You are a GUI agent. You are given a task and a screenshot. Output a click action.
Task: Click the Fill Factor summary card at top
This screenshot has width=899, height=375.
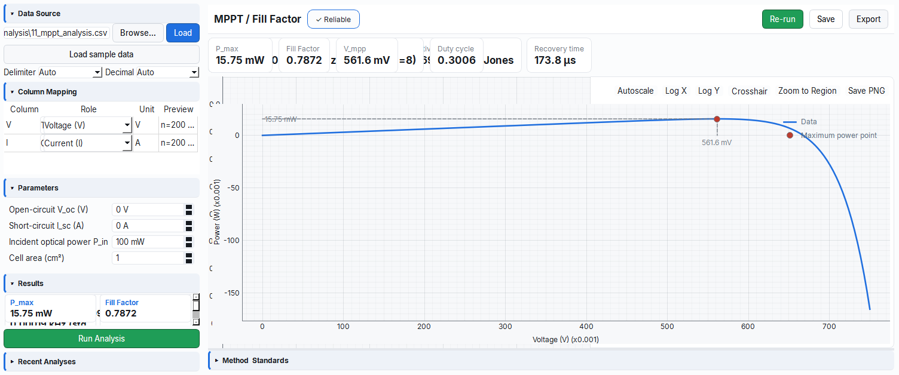[x=304, y=56]
